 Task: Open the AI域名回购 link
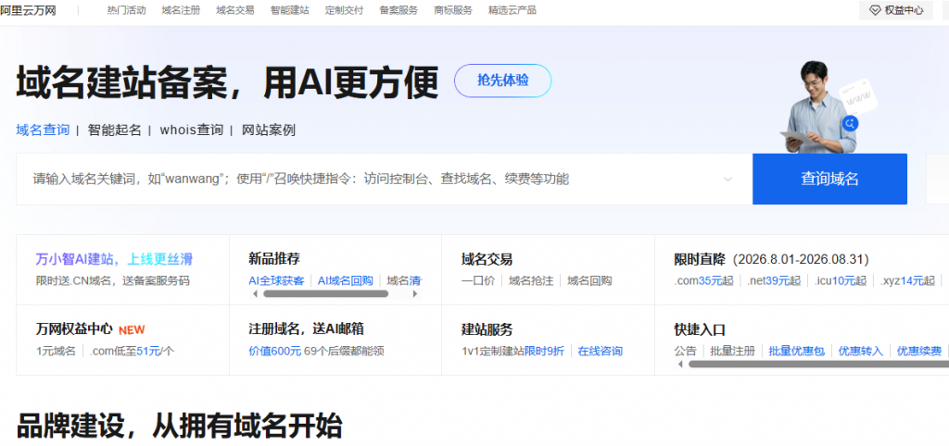[x=346, y=280]
